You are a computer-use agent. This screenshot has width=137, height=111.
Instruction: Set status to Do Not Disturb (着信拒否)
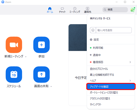[111, 62]
